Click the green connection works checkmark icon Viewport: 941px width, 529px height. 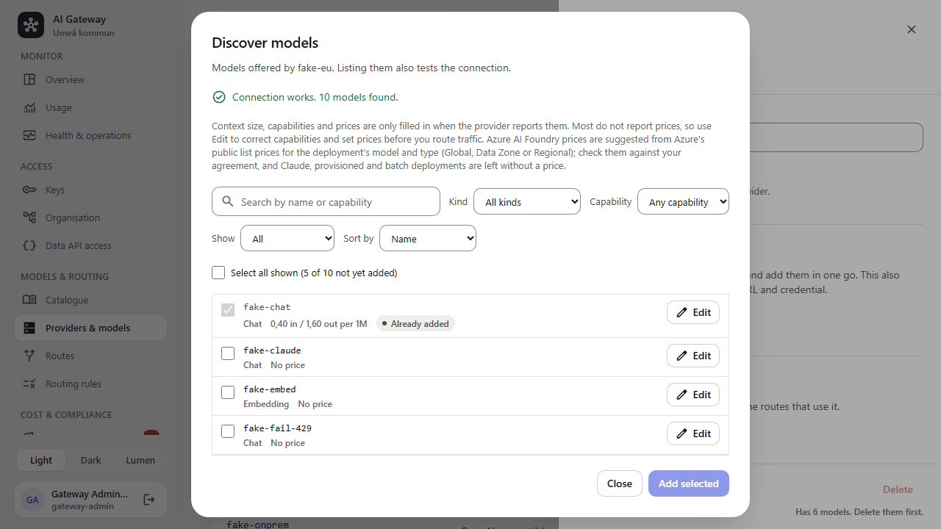pyautogui.click(x=219, y=97)
